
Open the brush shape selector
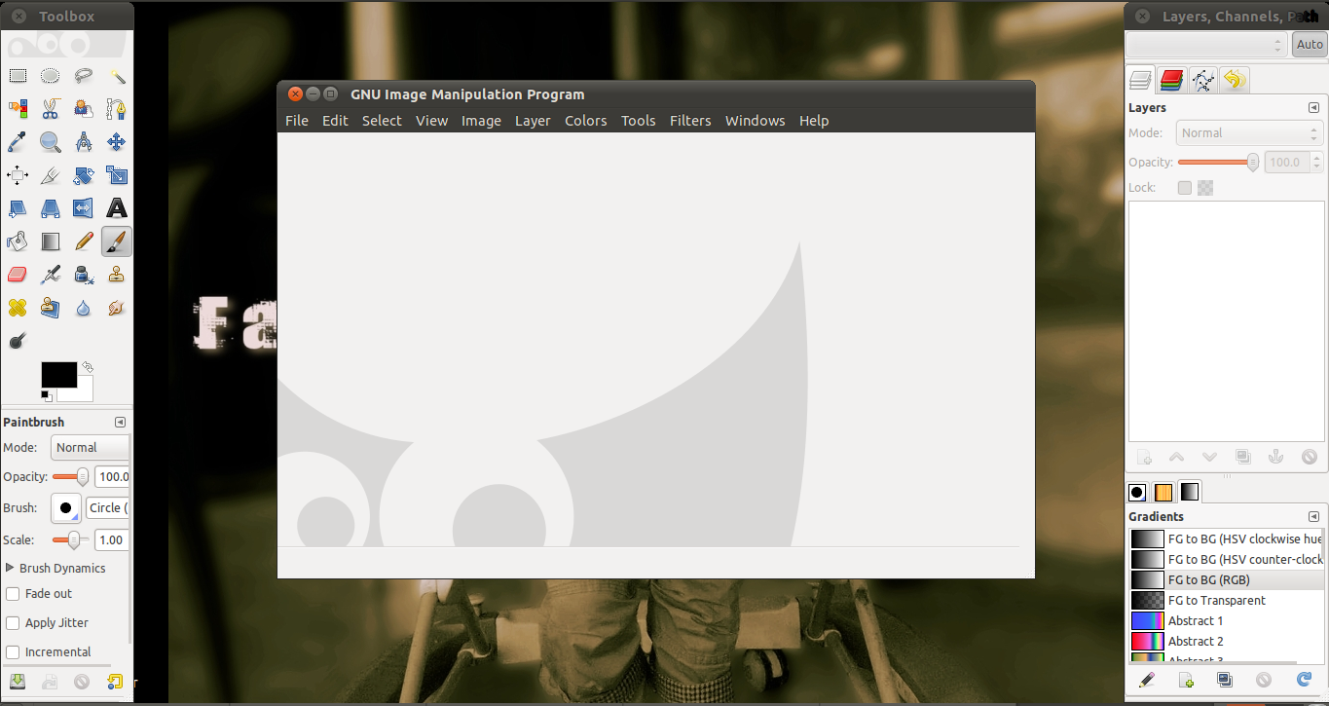(65, 507)
